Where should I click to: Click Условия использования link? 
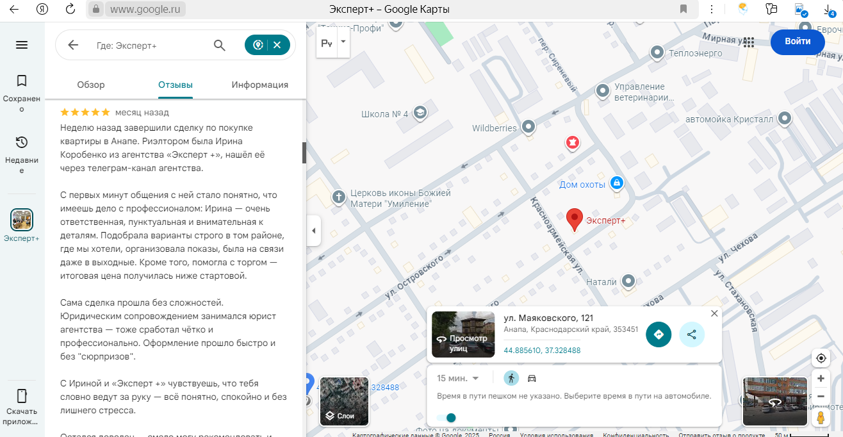557,434
